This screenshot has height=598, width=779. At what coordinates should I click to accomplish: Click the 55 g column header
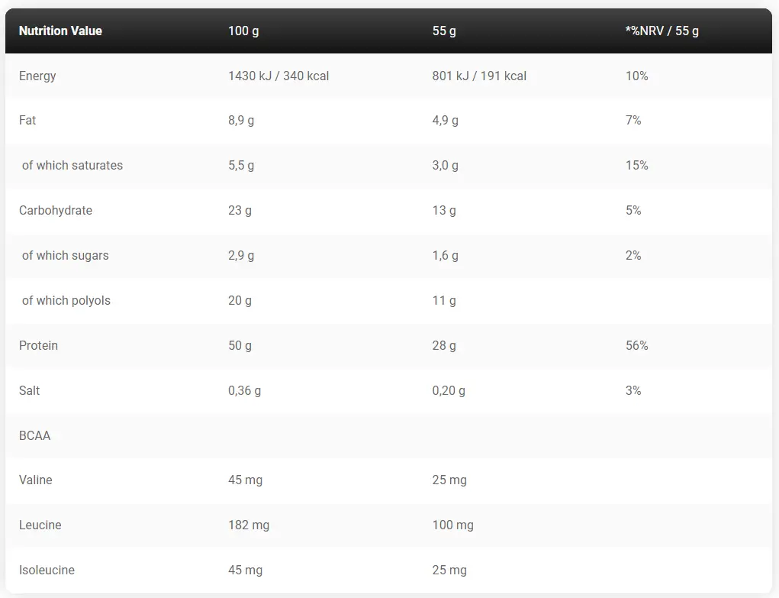click(x=444, y=31)
